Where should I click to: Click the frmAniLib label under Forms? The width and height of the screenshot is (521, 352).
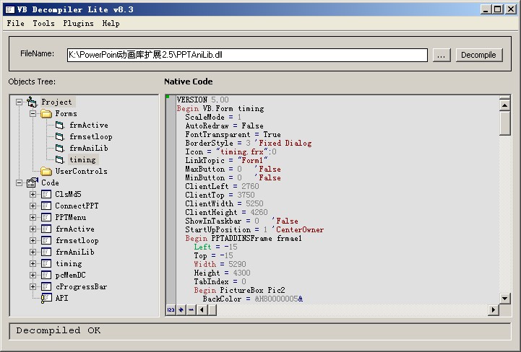pyautogui.click(x=89, y=149)
